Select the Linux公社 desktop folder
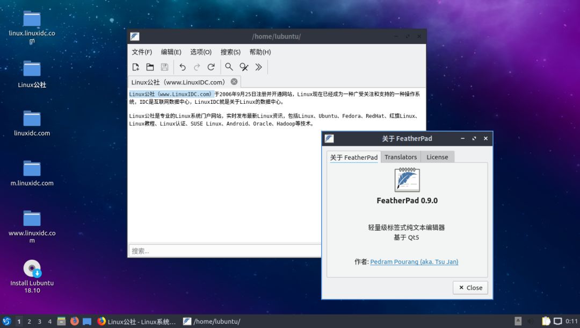Screen dimensions: 580x328 coord(32,74)
